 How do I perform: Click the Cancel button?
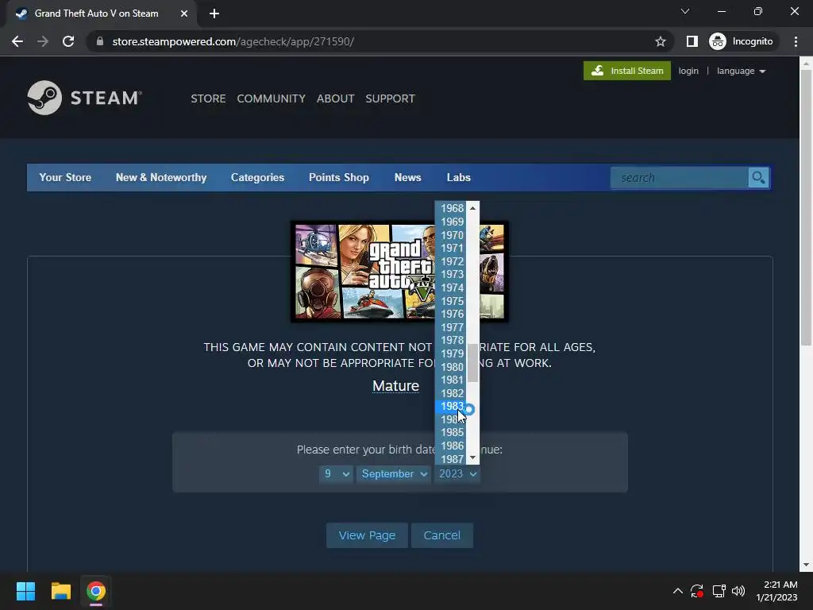click(441, 535)
